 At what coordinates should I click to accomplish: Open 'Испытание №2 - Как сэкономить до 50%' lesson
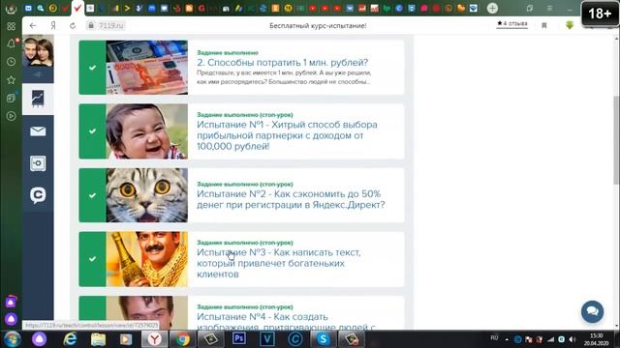pos(291,199)
